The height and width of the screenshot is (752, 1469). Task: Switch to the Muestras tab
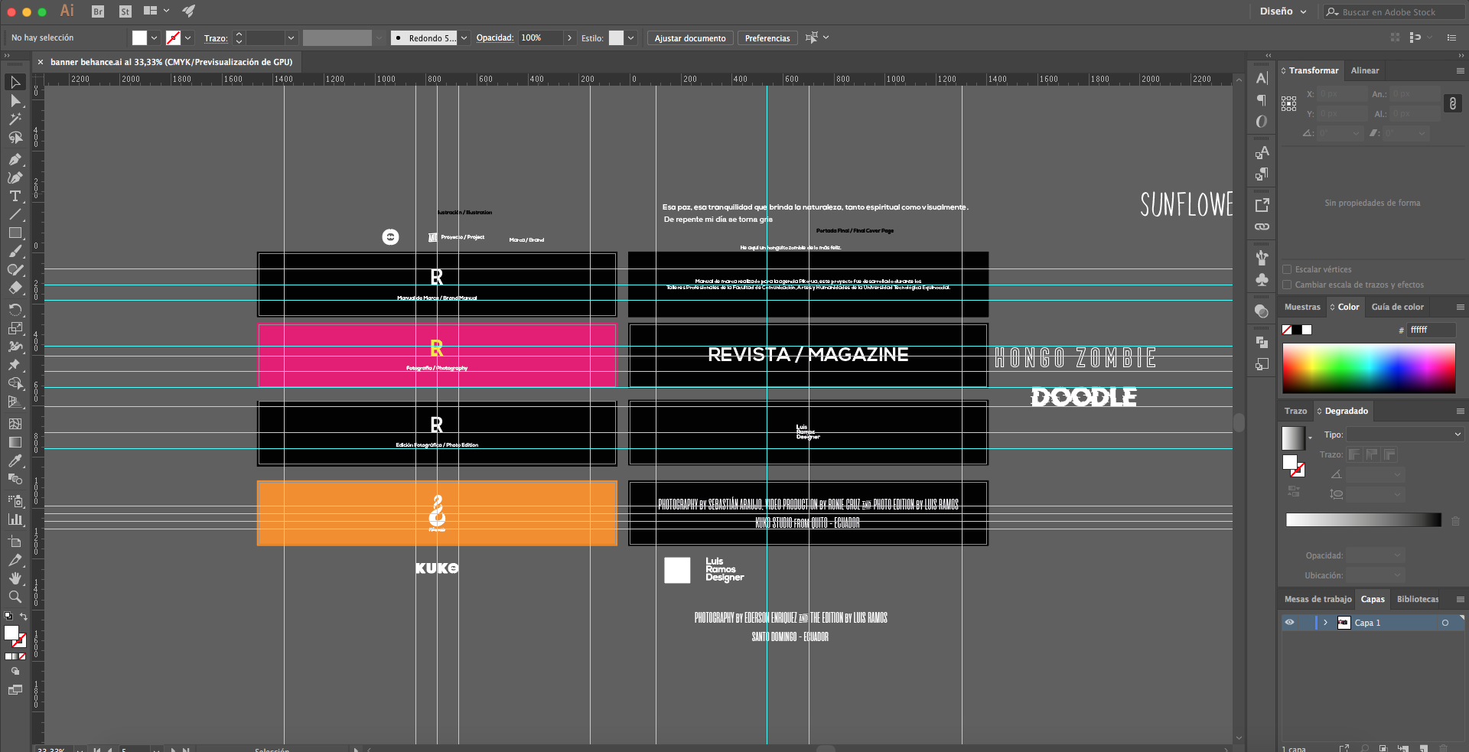(1302, 307)
